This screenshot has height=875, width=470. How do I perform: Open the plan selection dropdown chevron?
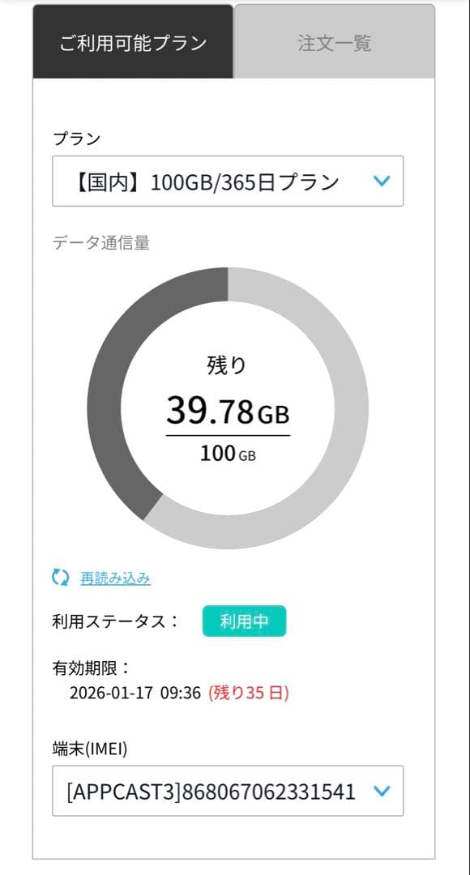[382, 181]
